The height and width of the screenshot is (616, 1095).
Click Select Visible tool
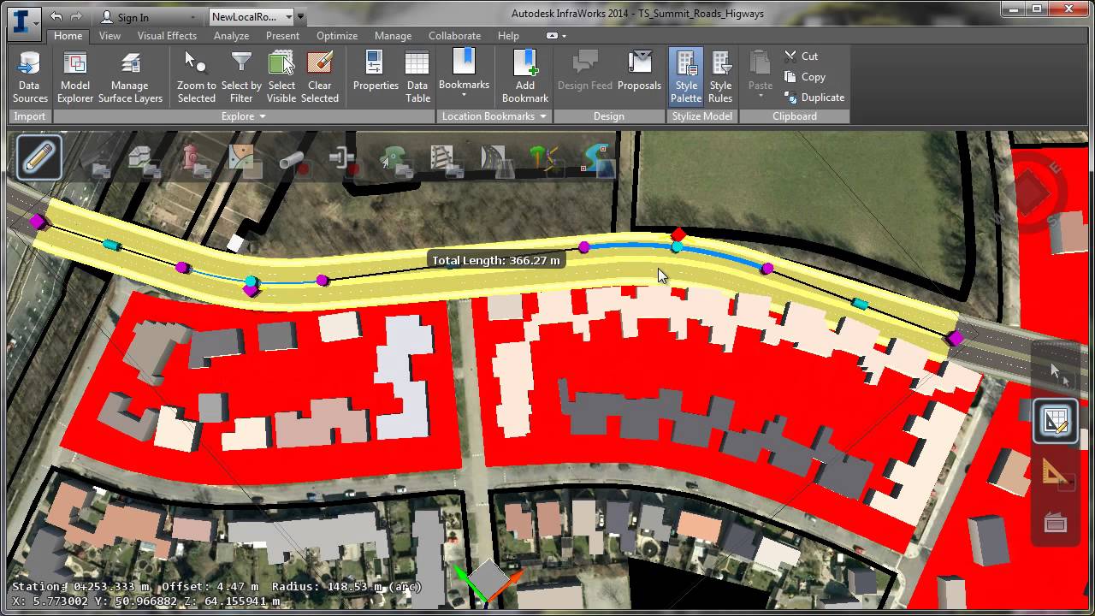tap(281, 77)
